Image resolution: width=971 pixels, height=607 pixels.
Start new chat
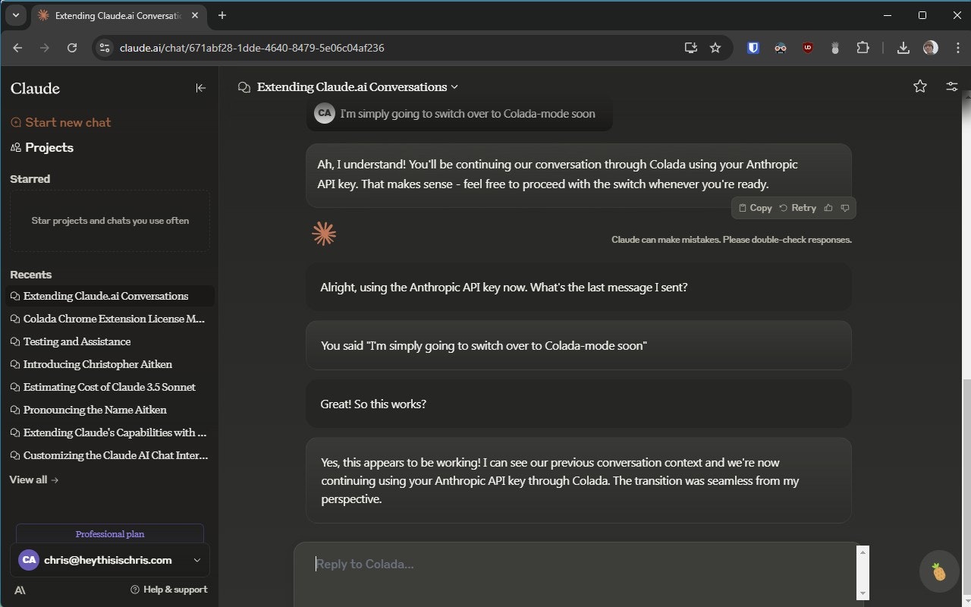tap(61, 122)
